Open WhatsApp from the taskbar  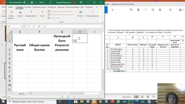point(118,101)
